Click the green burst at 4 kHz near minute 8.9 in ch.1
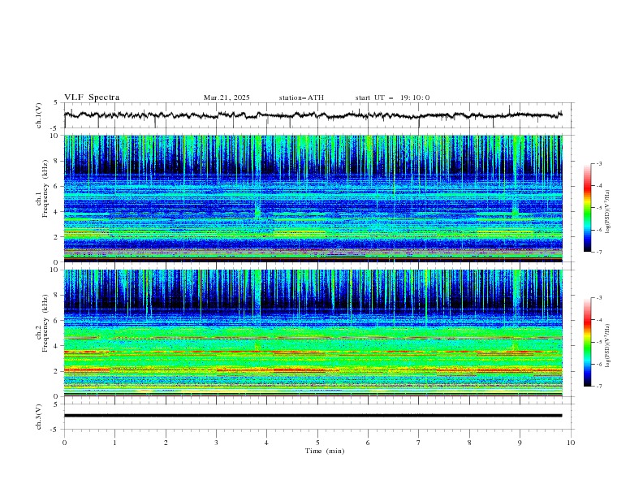Screen dimensions: 643x497 (515, 212)
